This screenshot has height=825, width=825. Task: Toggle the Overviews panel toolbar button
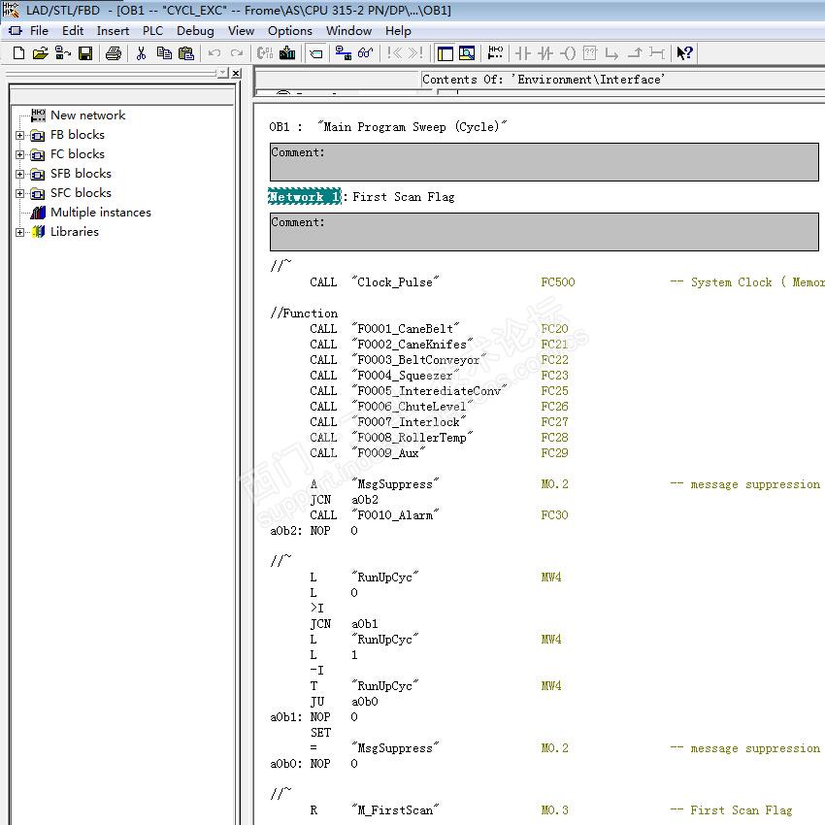445,53
